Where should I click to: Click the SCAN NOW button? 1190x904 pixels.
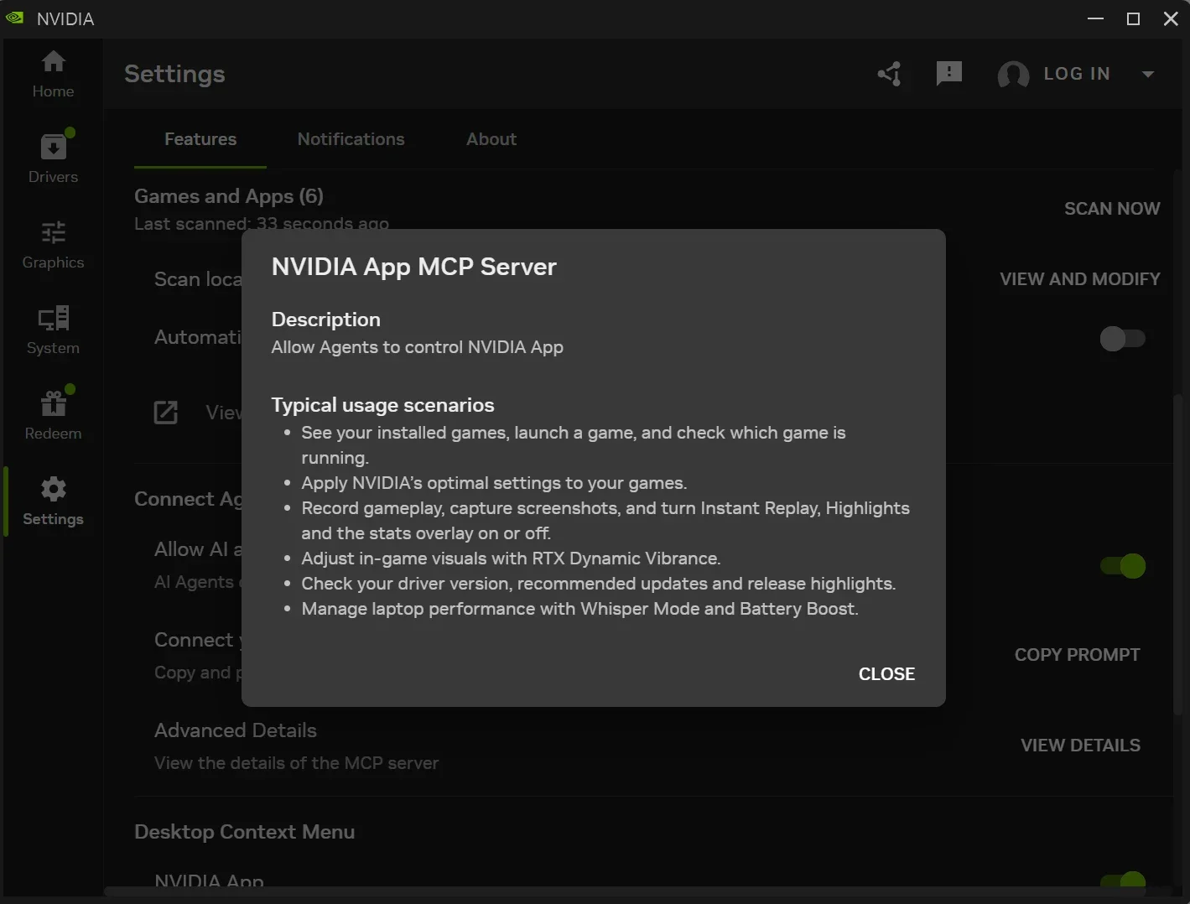(x=1112, y=209)
